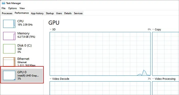The height and width of the screenshot is (95, 179).
Task: Open the Startup tab
Action: click(x=50, y=13)
